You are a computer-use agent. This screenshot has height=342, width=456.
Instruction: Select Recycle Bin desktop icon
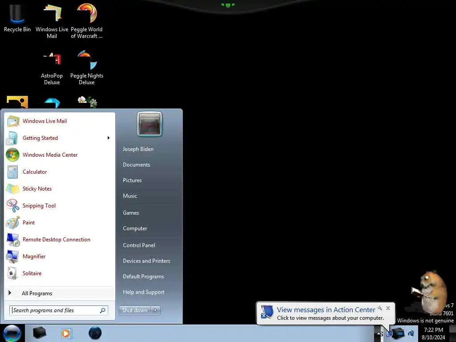[17, 17]
